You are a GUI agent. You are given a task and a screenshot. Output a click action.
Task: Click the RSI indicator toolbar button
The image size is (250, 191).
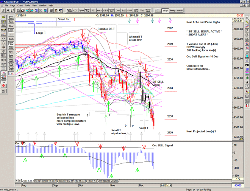coord(123,11)
